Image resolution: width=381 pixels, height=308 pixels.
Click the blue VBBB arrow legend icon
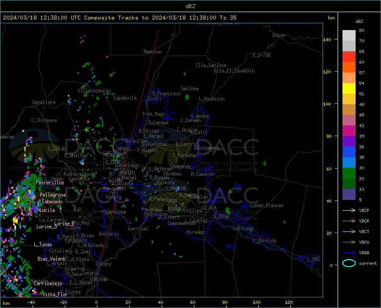(349, 253)
